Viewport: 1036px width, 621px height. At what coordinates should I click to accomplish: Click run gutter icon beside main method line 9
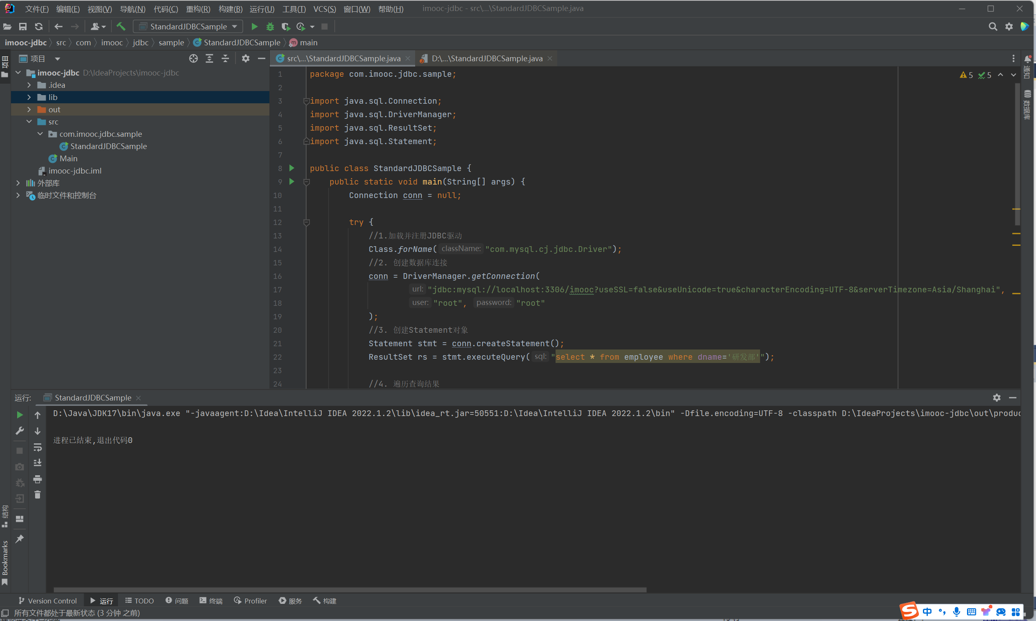pyautogui.click(x=292, y=182)
